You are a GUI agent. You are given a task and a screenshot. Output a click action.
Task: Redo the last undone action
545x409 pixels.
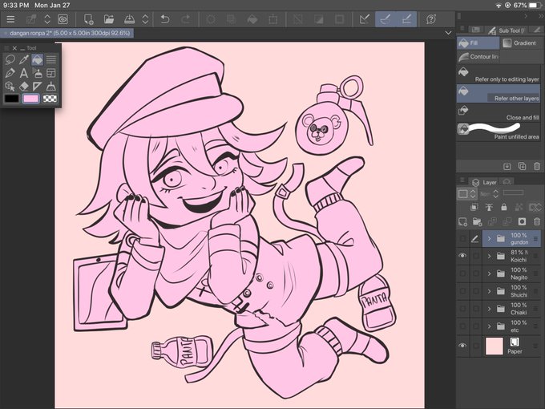(x=186, y=19)
